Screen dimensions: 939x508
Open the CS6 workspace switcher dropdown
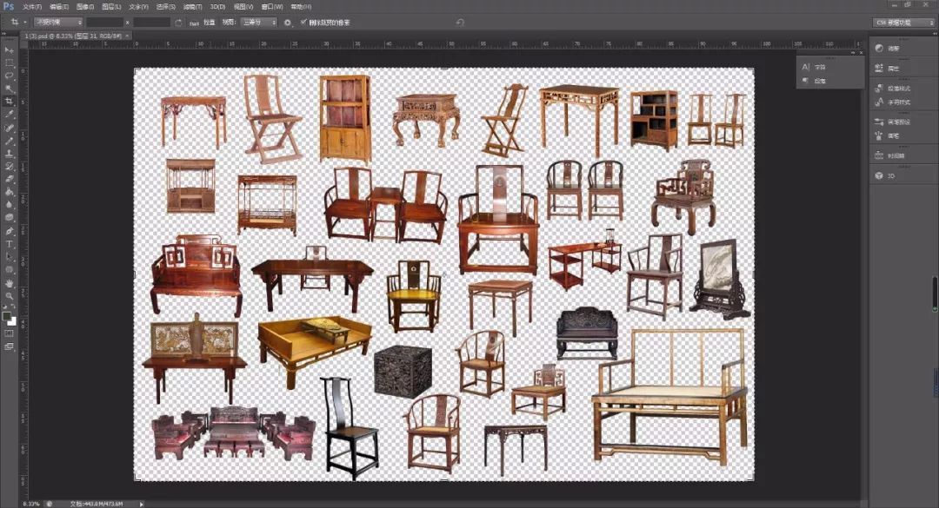904,22
